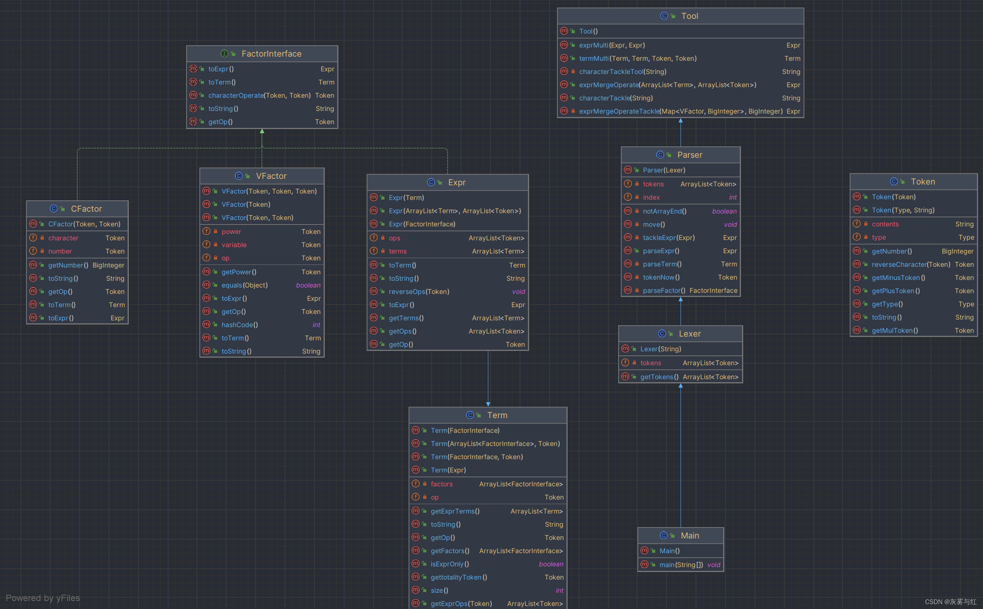
Task: Click the method icon of parseFactor()
Action: click(x=628, y=290)
